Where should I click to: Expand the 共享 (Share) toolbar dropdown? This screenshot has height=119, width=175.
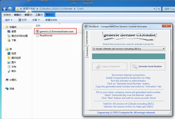click(36, 20)
